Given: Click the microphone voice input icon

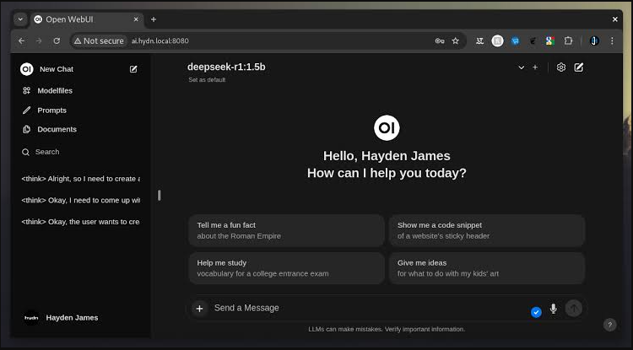Looking at the screenshot, I should click(x=554, y=309).
